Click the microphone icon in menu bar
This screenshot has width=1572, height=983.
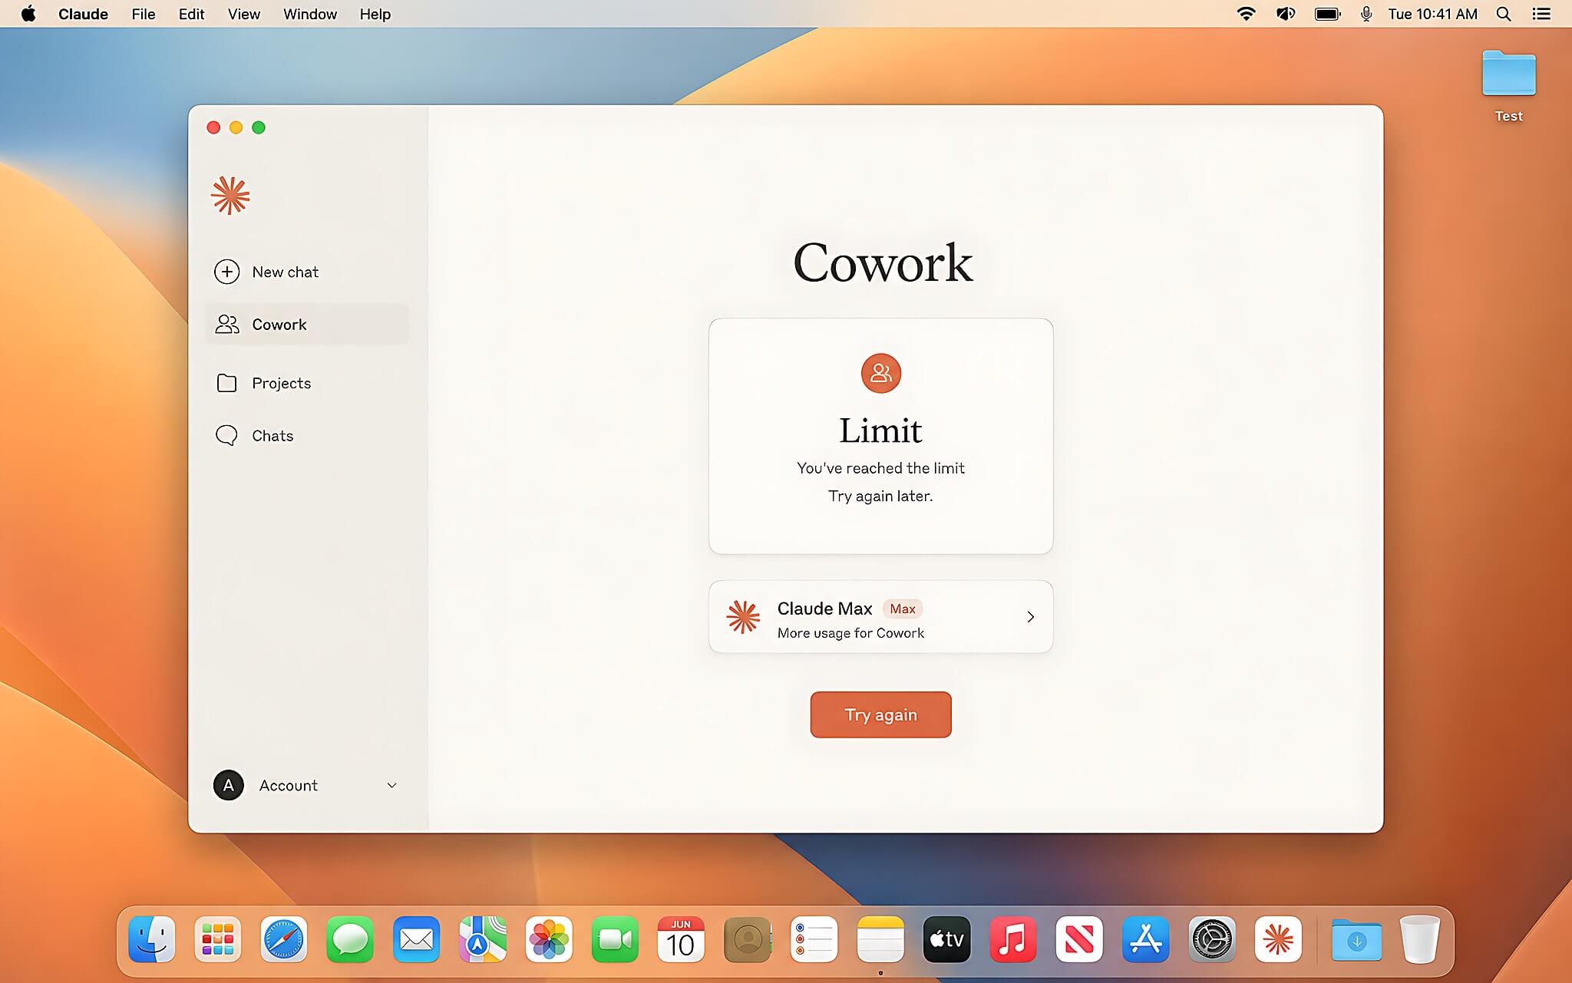click(1366, 14)
